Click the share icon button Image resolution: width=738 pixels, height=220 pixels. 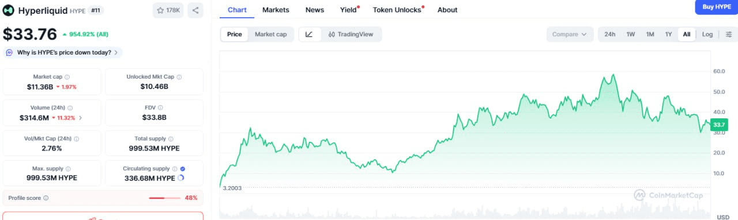coord(195,10)
